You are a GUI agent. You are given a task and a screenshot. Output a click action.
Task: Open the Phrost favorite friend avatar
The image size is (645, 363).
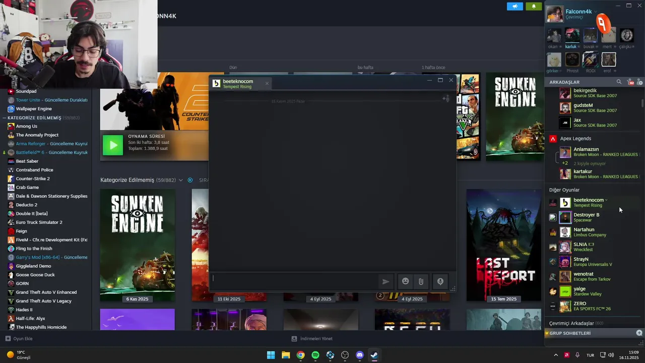572,59
